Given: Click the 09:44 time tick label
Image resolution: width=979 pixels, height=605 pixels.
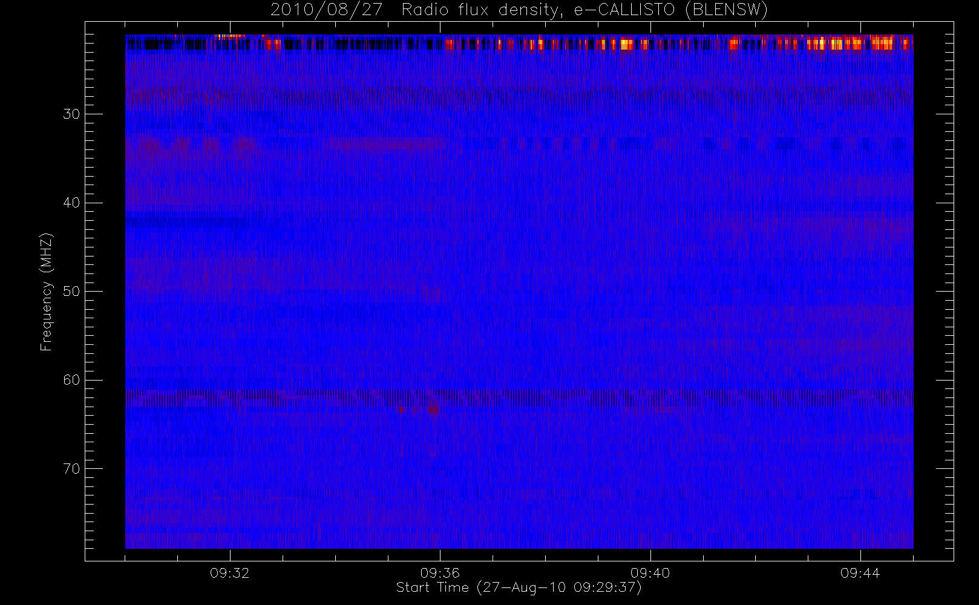Looking at the screenshot, I should coord(860,573).
